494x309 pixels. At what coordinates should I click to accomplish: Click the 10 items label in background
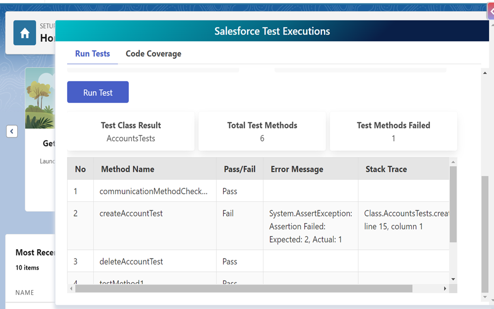(27, 267)
